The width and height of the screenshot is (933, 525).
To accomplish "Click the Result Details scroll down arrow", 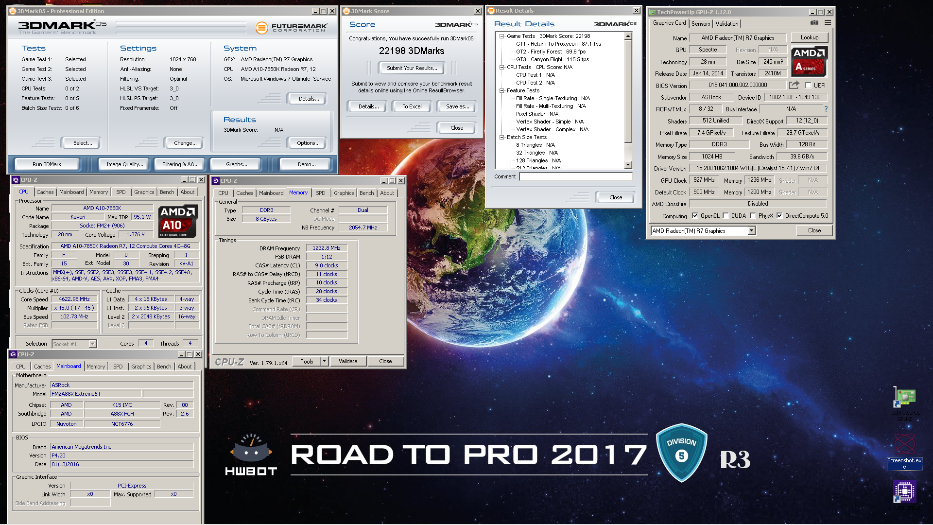I will 628,165.
